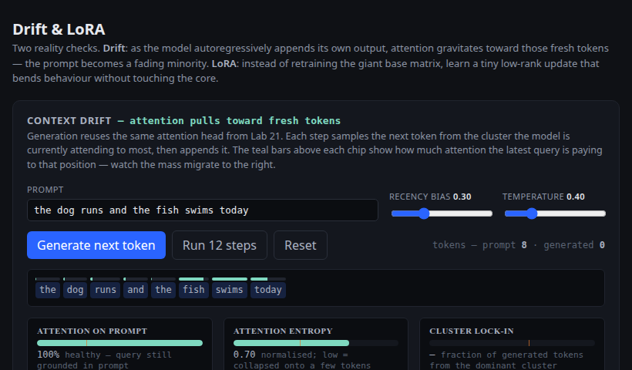Click the 'tokens — prompt 8' counter text

[479, 245]
